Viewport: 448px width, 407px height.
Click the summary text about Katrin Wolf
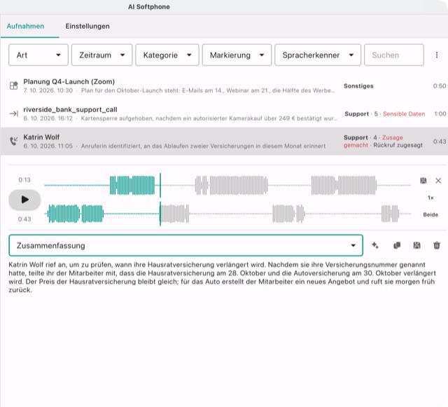click(x=223, y=277)
